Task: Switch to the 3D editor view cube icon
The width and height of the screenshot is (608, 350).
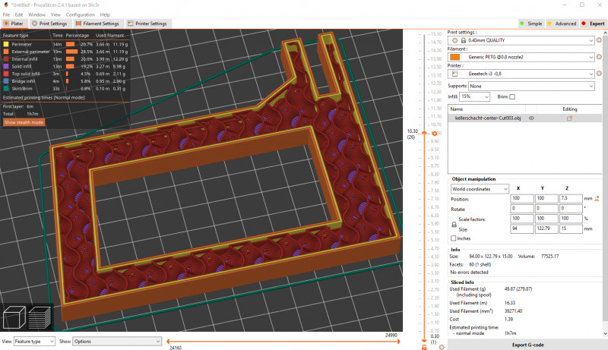Action: (15, 317)
